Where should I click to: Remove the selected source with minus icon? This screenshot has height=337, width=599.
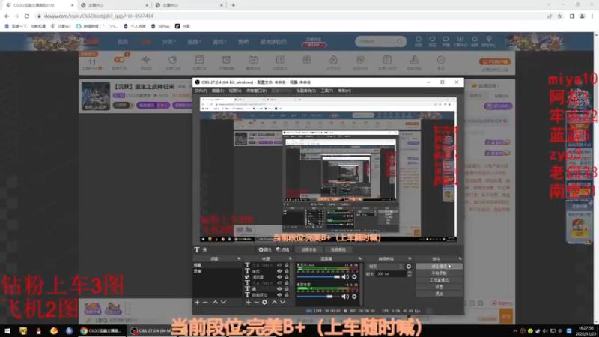pyautogui.click(x=256, y=303)
